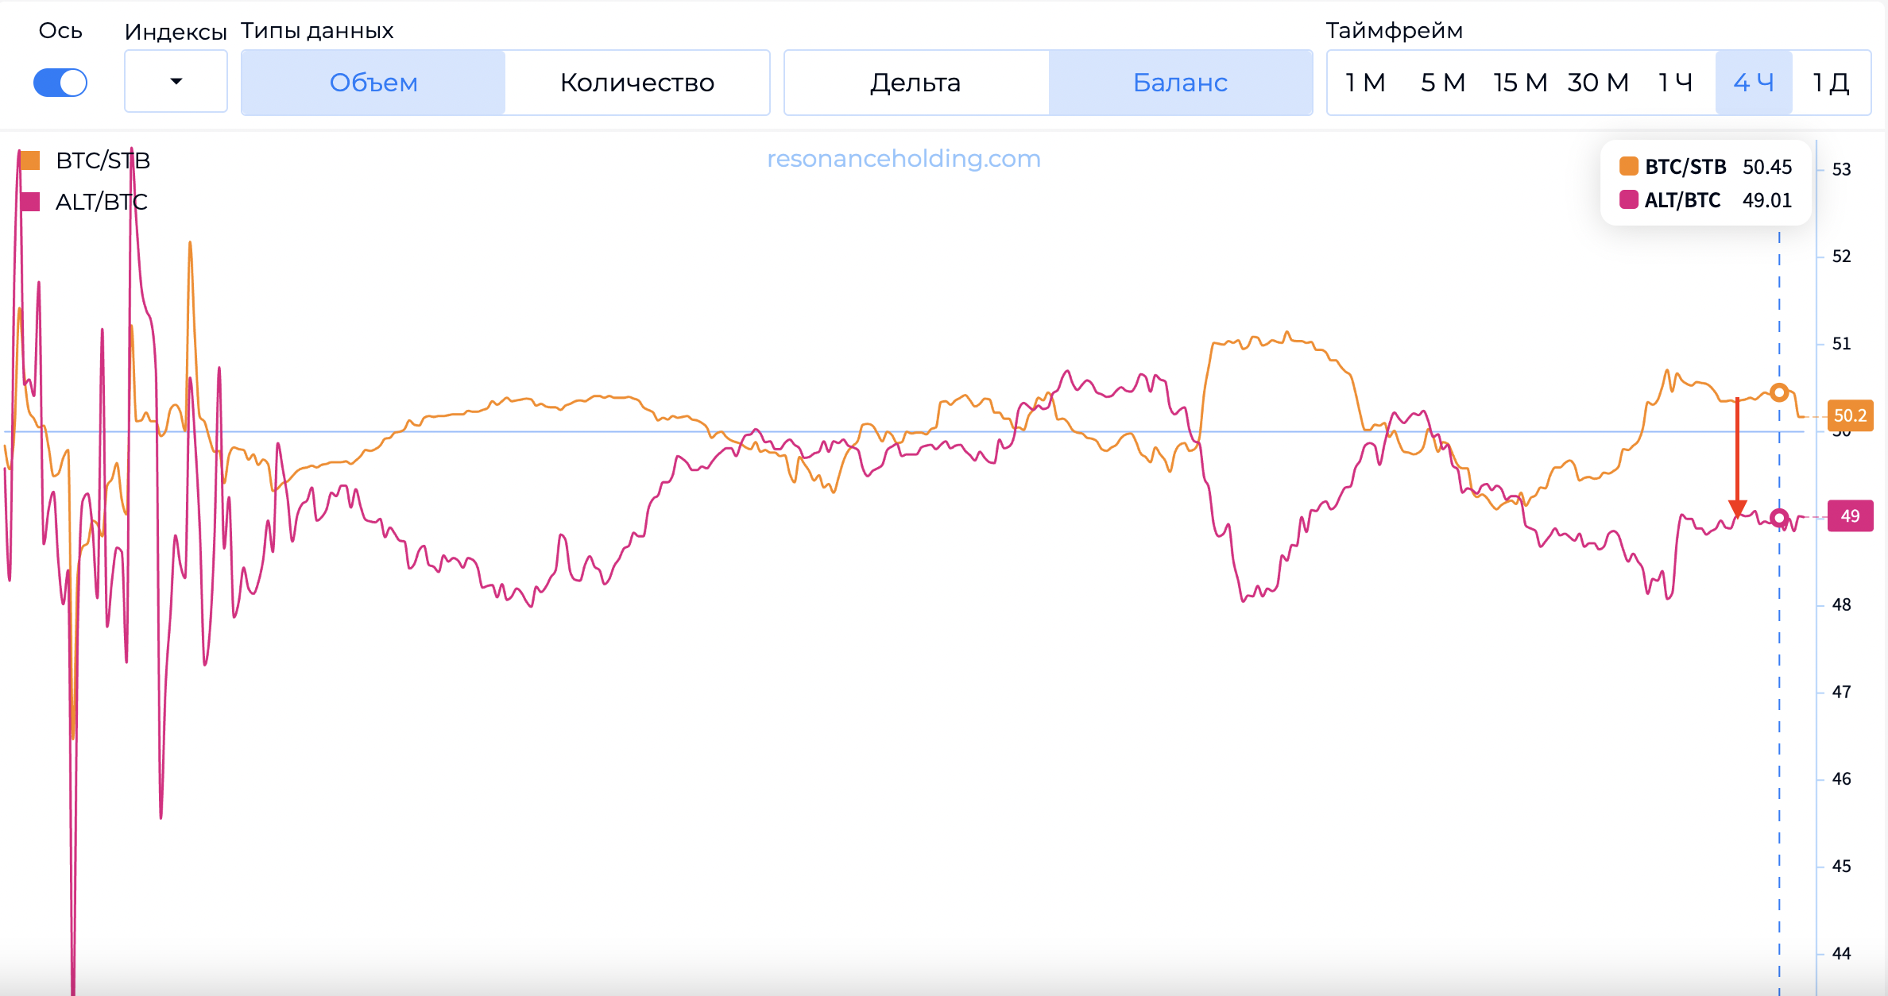
Task: Switch to Количество data type
Action: (637, 83)
